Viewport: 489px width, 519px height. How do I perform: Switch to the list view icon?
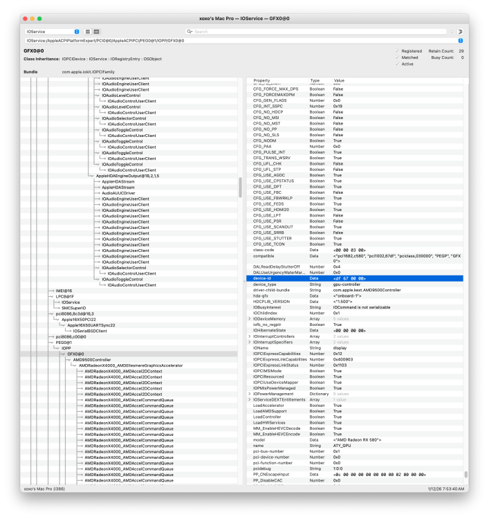click(x=88, y=32)
